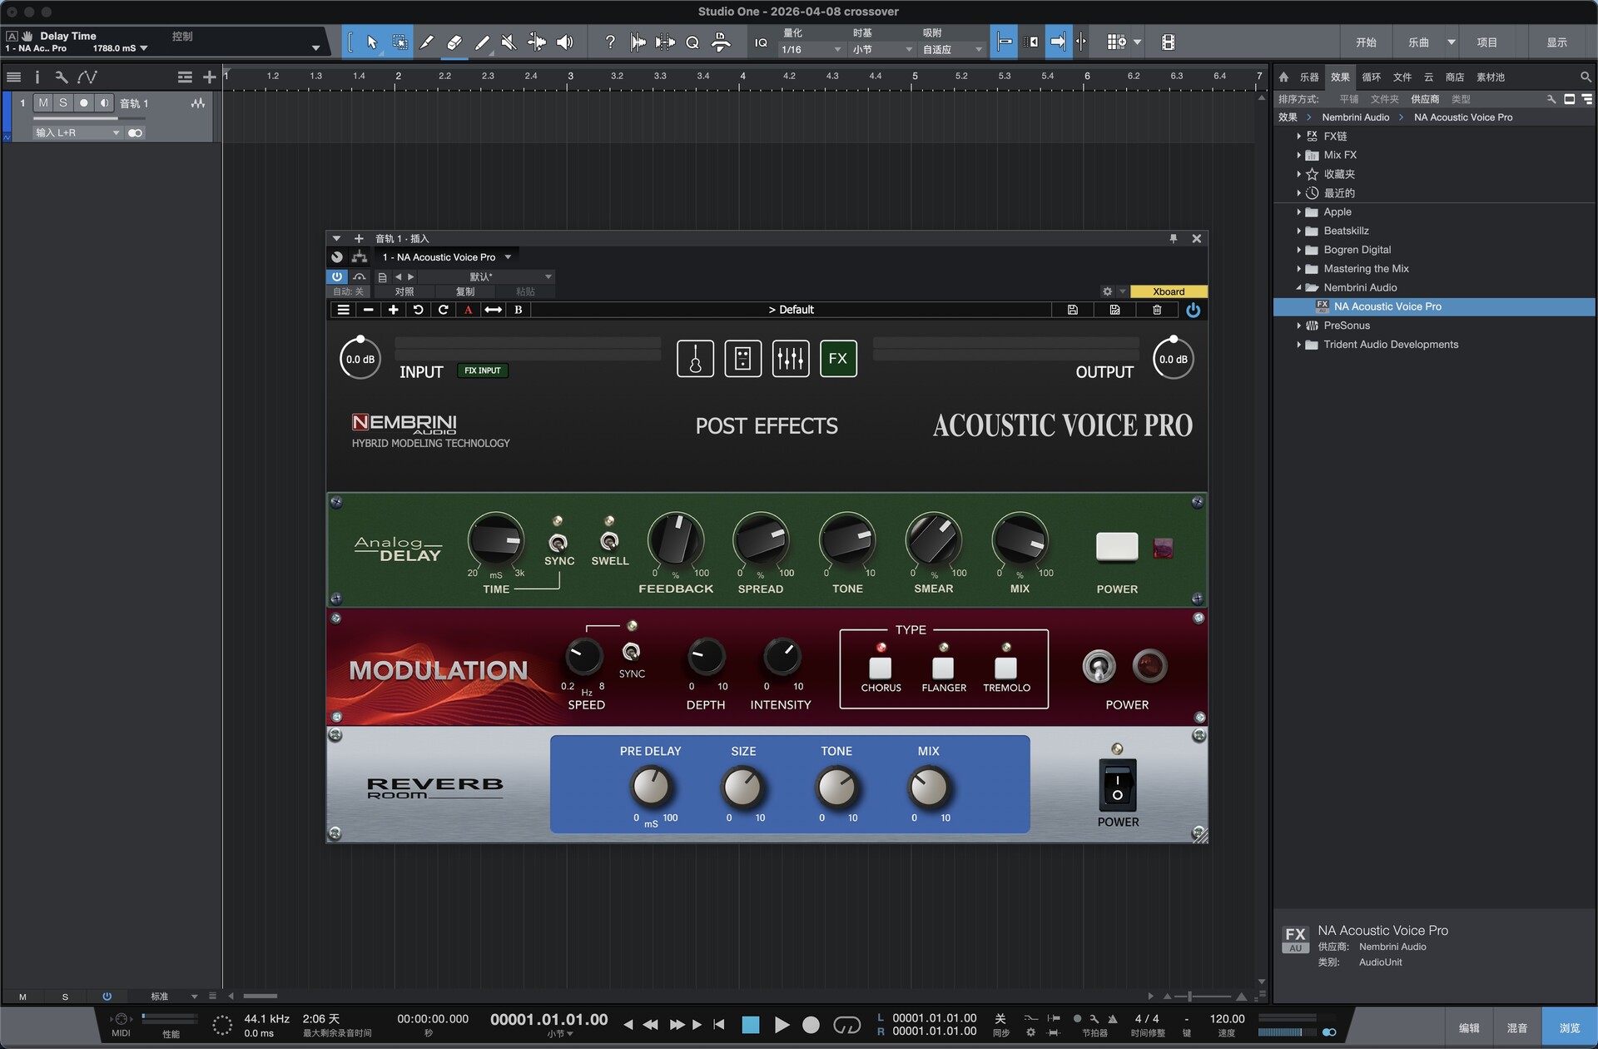Choose the Mute tool

pyautogui.click(x=509, y=42)
